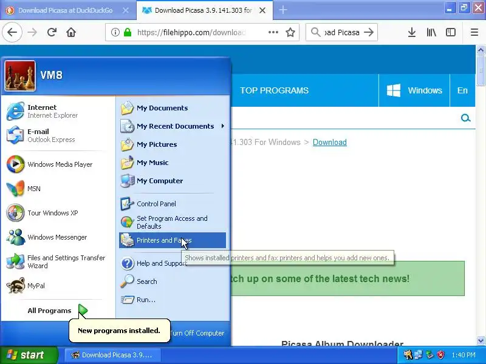486x364 pixels.
Task: Reload the current page
Action: point(52,32)
